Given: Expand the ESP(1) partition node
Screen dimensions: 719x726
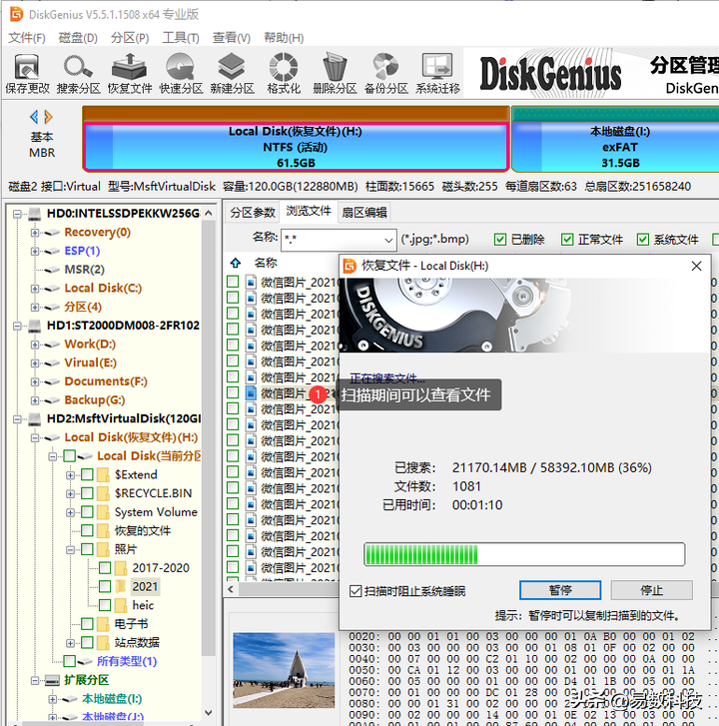Looking at the screenshot, I should 35,252.
